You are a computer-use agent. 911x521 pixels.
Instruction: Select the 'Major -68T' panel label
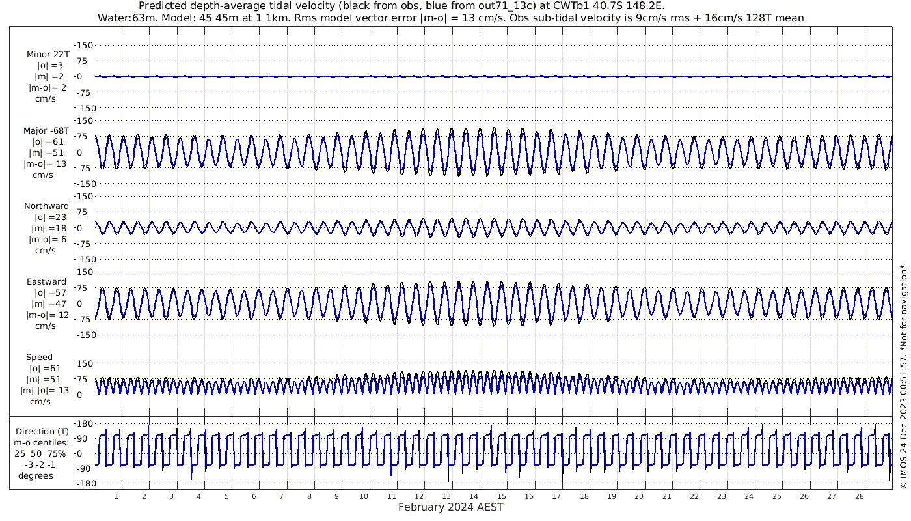[46, 130]
